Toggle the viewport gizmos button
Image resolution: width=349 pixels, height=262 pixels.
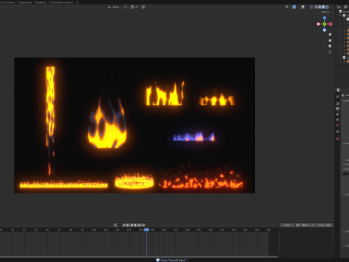294,7
